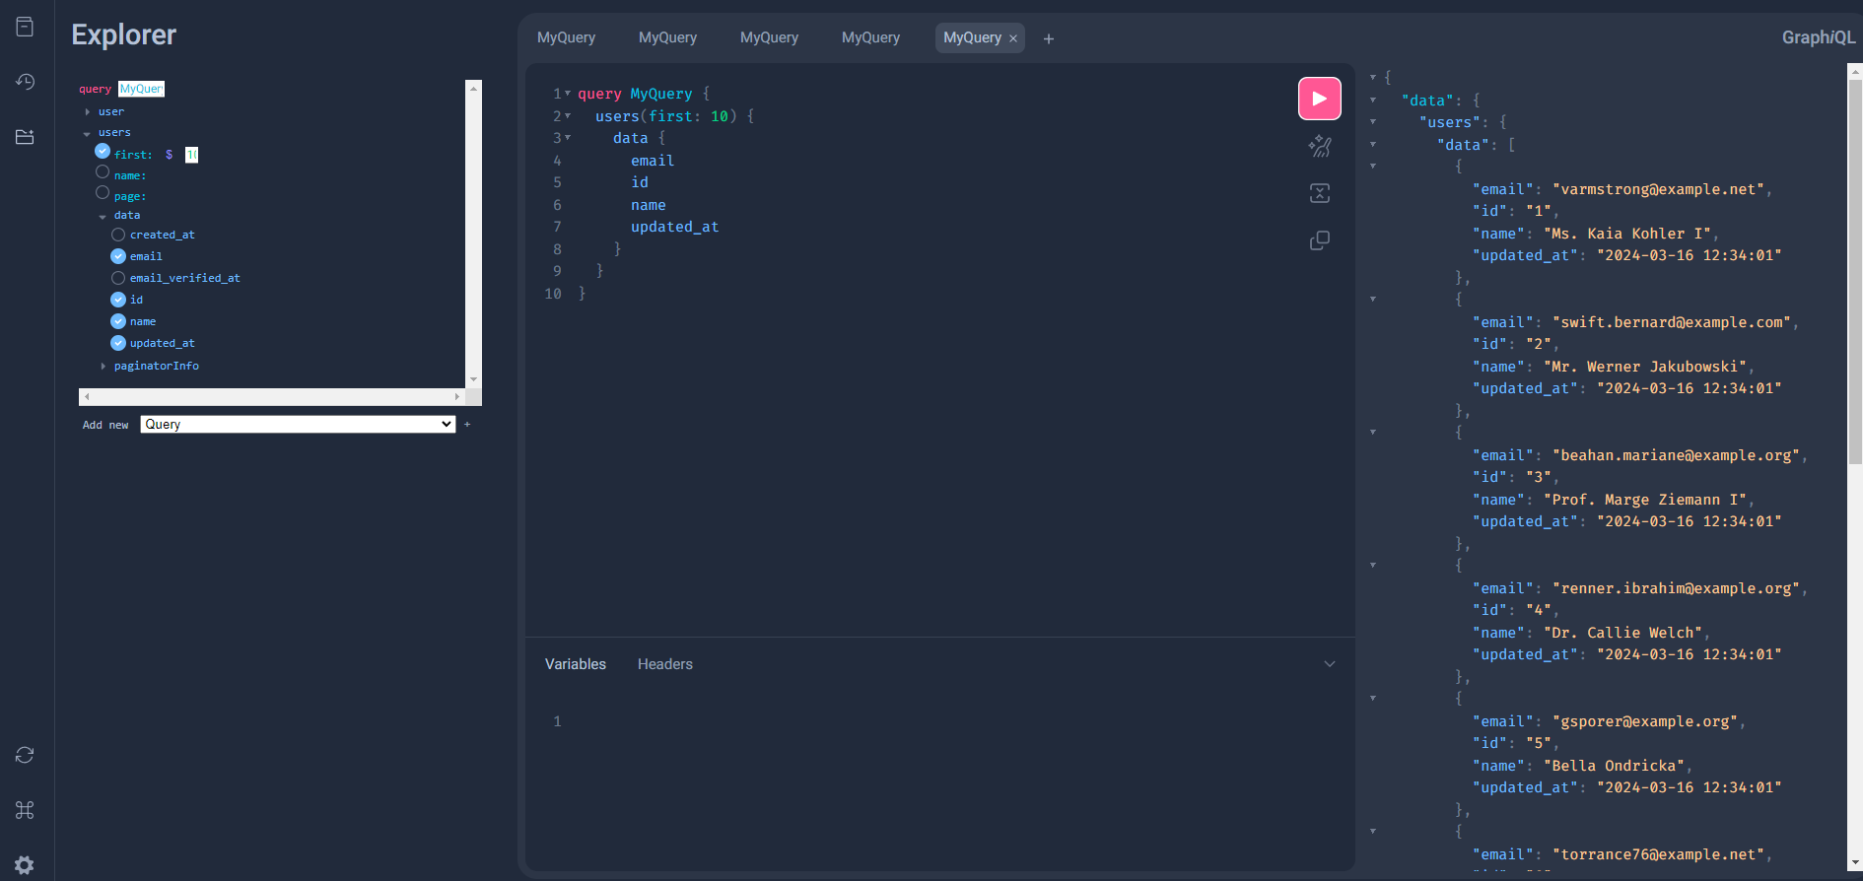The height and width of the screenshot is (881, 1863).
Task: Click response pane scrollbar down arrow
Action: [1855, 864]
